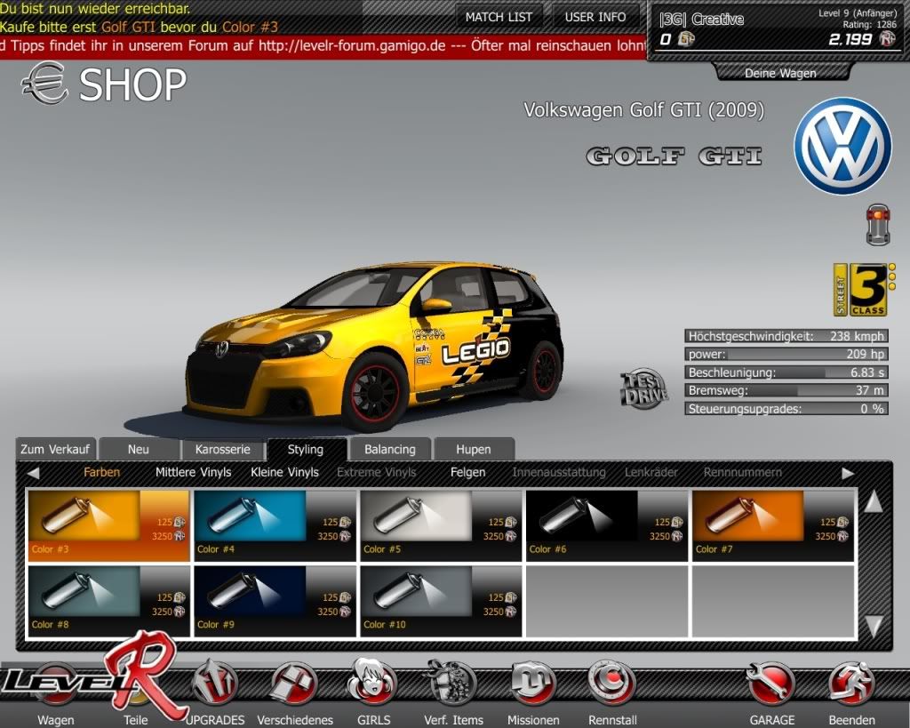The width and height of the screenshot is (910, 728).
Task: Go to the GARAGE icon
Action: [x=770, y=684]
